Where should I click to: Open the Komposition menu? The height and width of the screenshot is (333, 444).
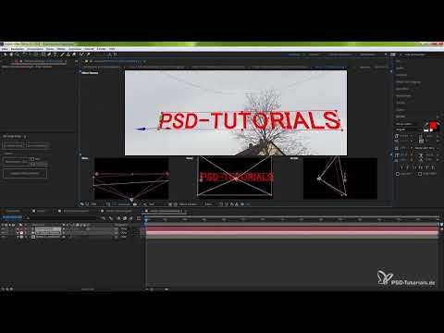click(x=35, y=49)
